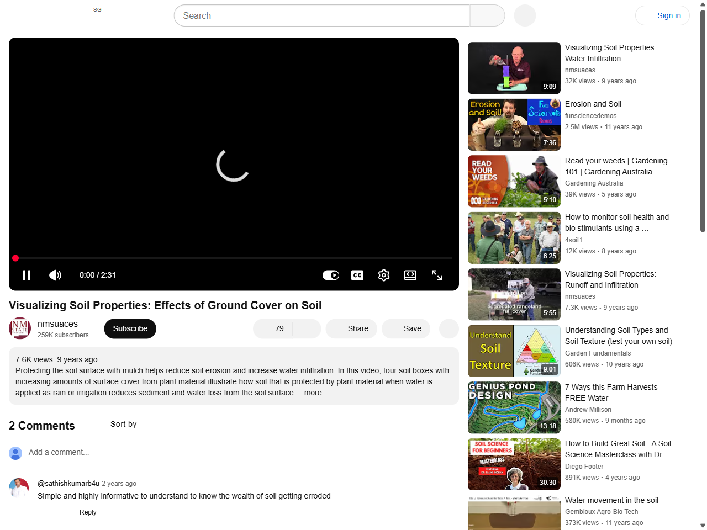Open the nmsuaces channel avatar

pos(20,328)
